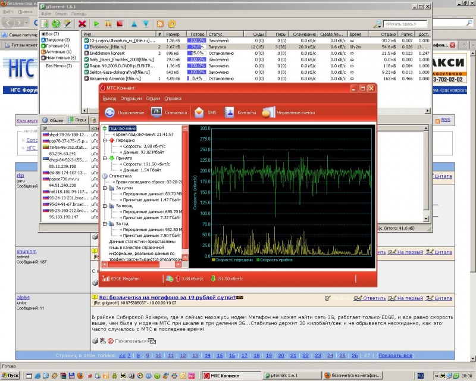
Task: Open the Справка menu in МТС Коннект
Action: (x=173, y=98)
